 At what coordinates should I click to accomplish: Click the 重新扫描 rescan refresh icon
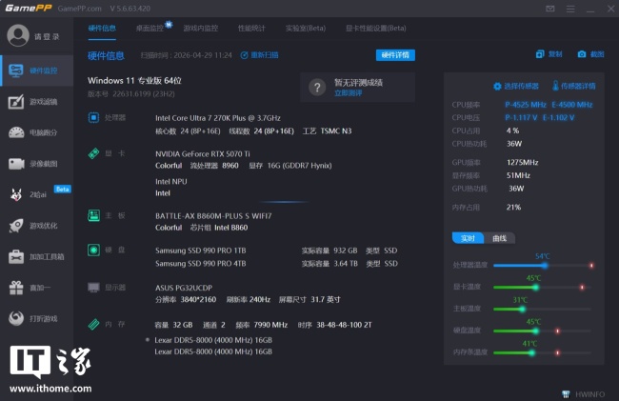[x=244, y=55]
